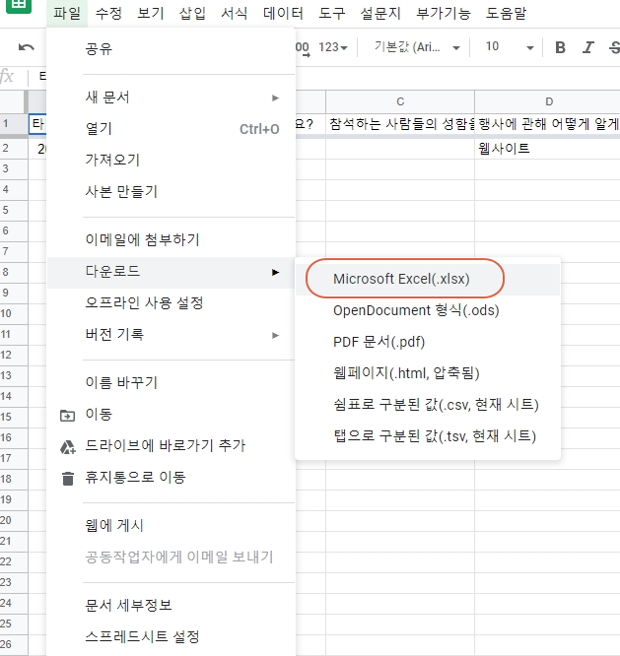Select 공유 in the file menu
The height and width of the screenshot is (656, 620).
pos(172,49)
